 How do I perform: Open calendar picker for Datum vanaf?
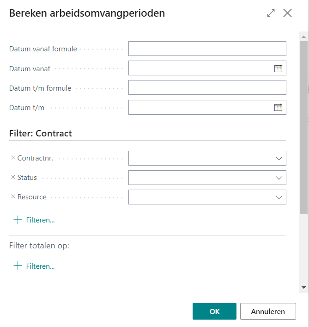click(278, 68)
